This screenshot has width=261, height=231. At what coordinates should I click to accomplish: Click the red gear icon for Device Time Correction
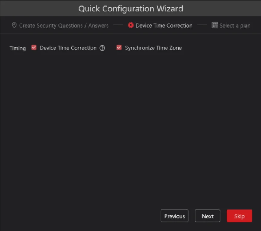[131, 25]
